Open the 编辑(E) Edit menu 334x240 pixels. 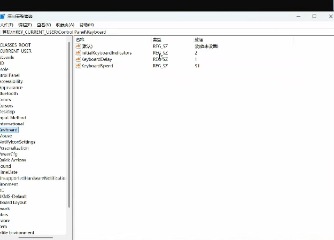click(x=25, y=25)
